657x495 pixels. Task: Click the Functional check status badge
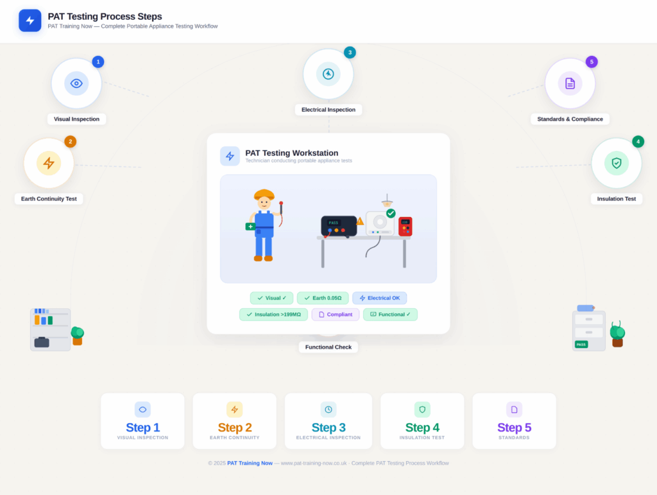(390, 315)
